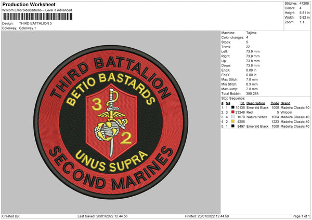Click 'Page 1 of 1' footer text
The height and width of the screenshot is (220, 312).
pos(301,216)
